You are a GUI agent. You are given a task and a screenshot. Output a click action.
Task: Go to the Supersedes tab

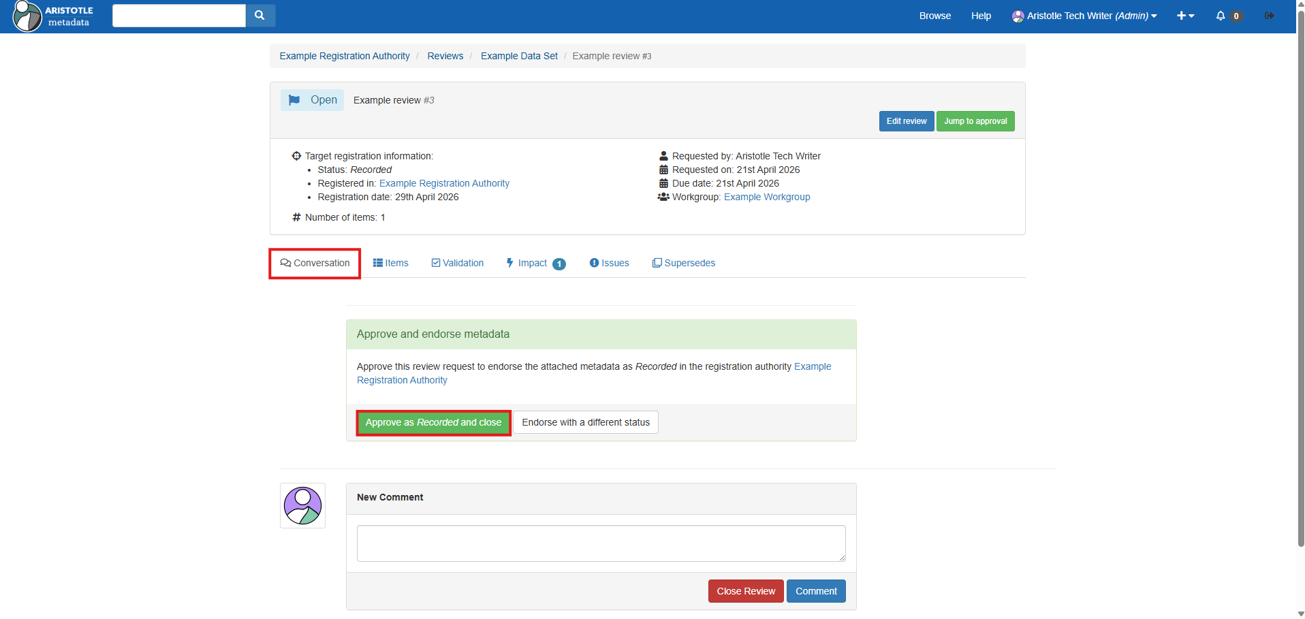(684, 263)
